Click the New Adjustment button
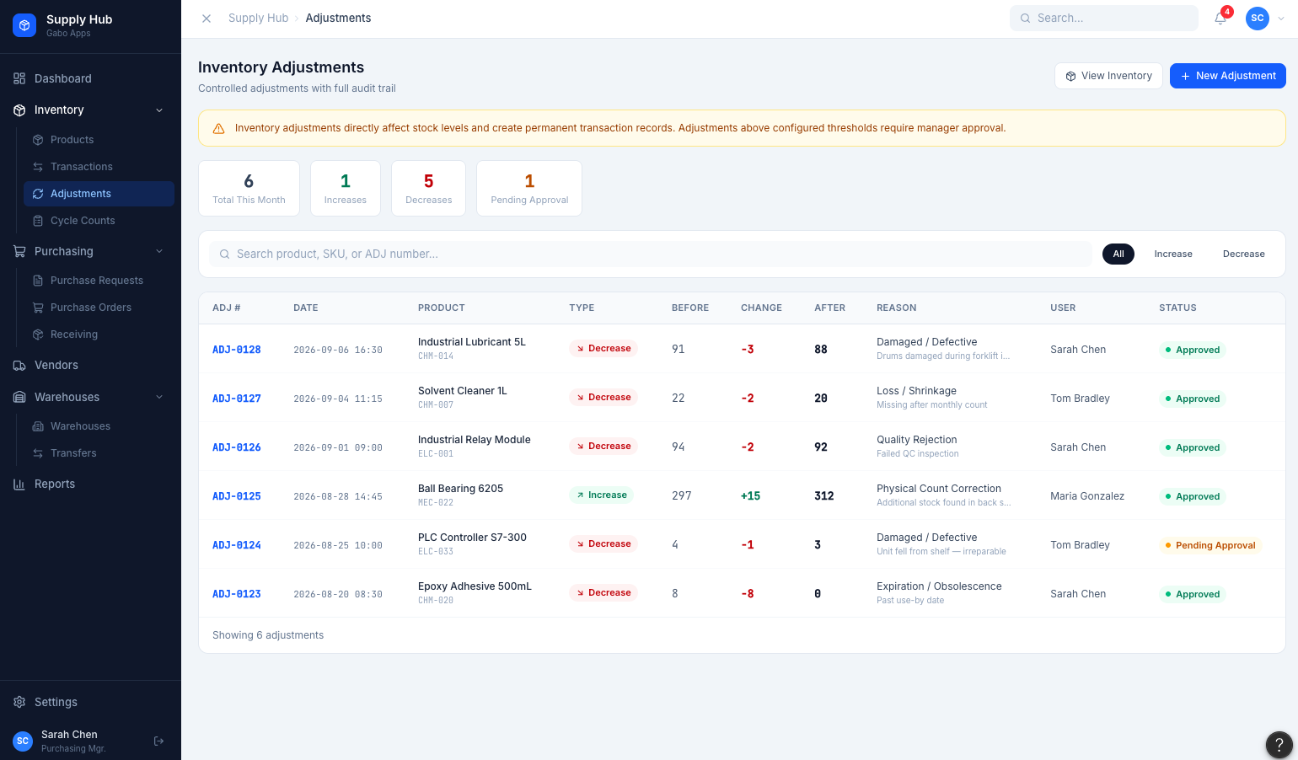1298x760 pixels. pyautogui.click(x=1227, y=76)
